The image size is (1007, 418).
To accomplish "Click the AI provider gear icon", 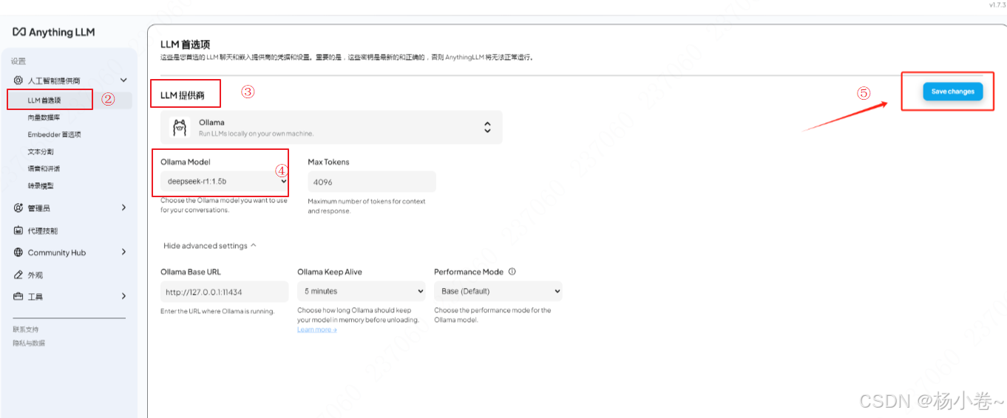I will click(x=18, y=80).
